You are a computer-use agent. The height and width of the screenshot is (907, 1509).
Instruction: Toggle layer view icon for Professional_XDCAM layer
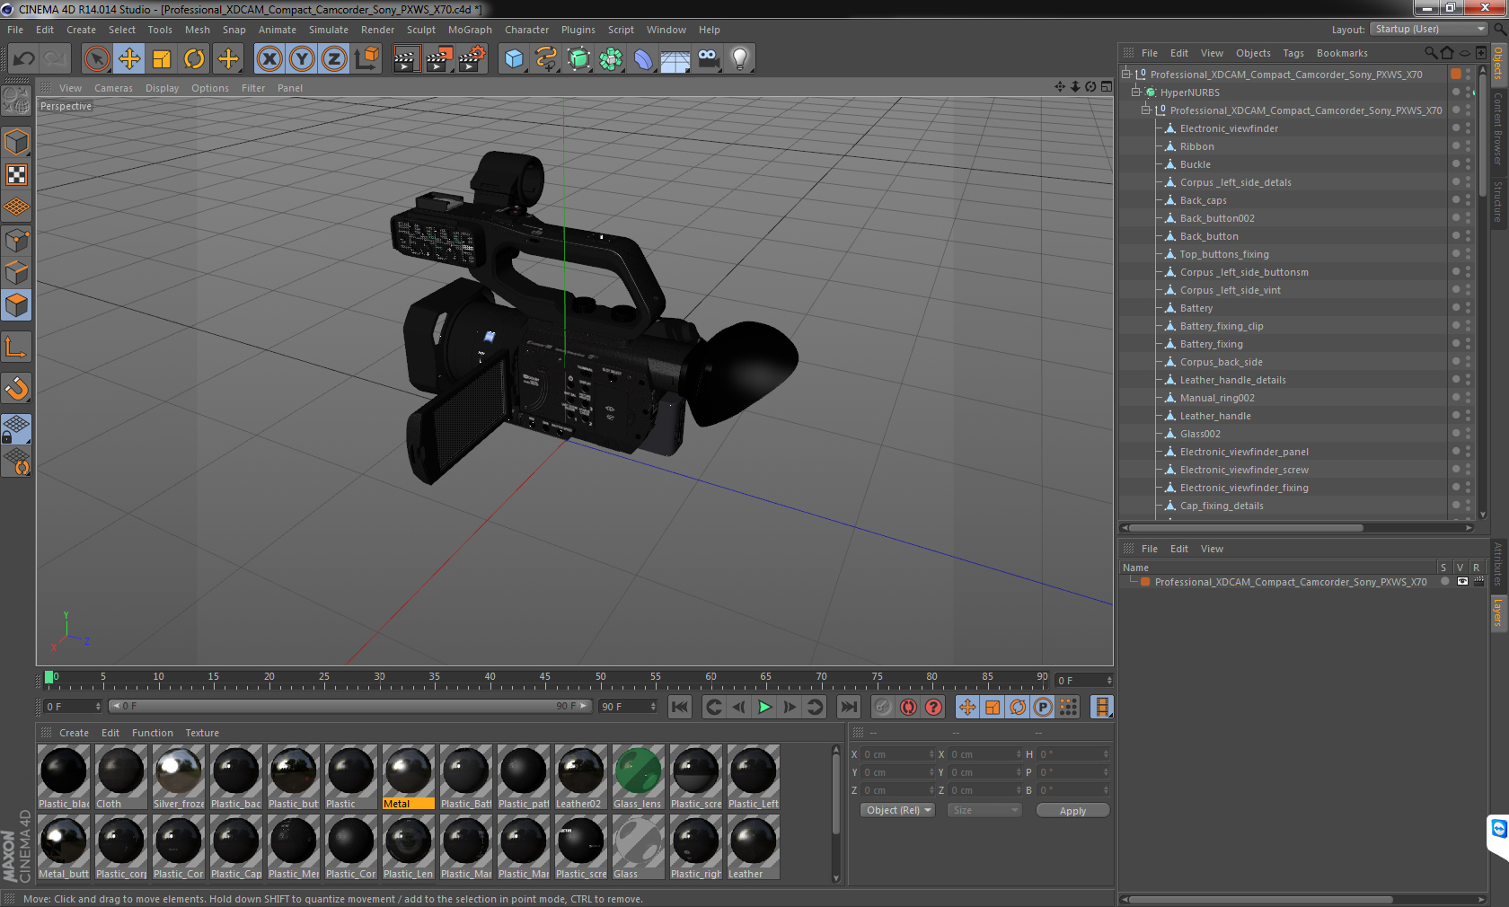[1462, 581]
